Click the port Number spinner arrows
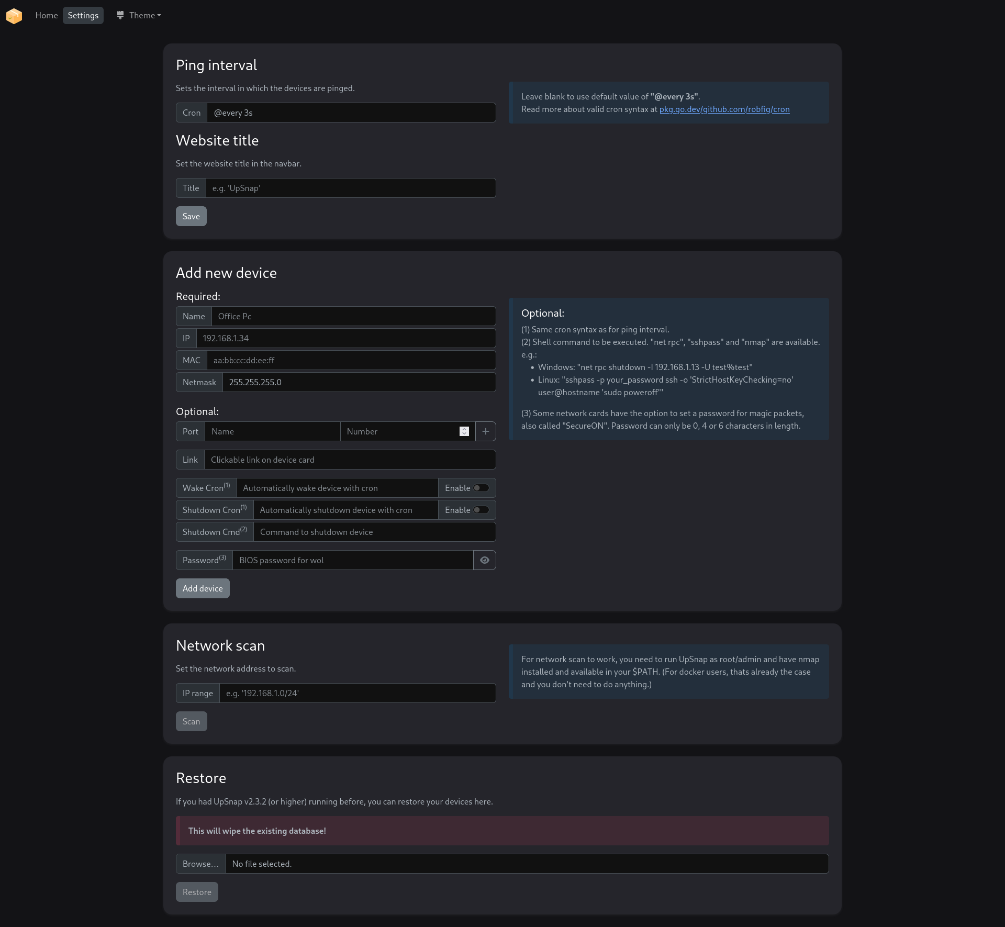1005x927 pixels. click(x=464, y=431)
